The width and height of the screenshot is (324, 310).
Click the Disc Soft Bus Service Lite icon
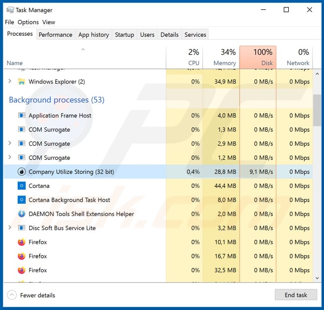tap(21, 228)
